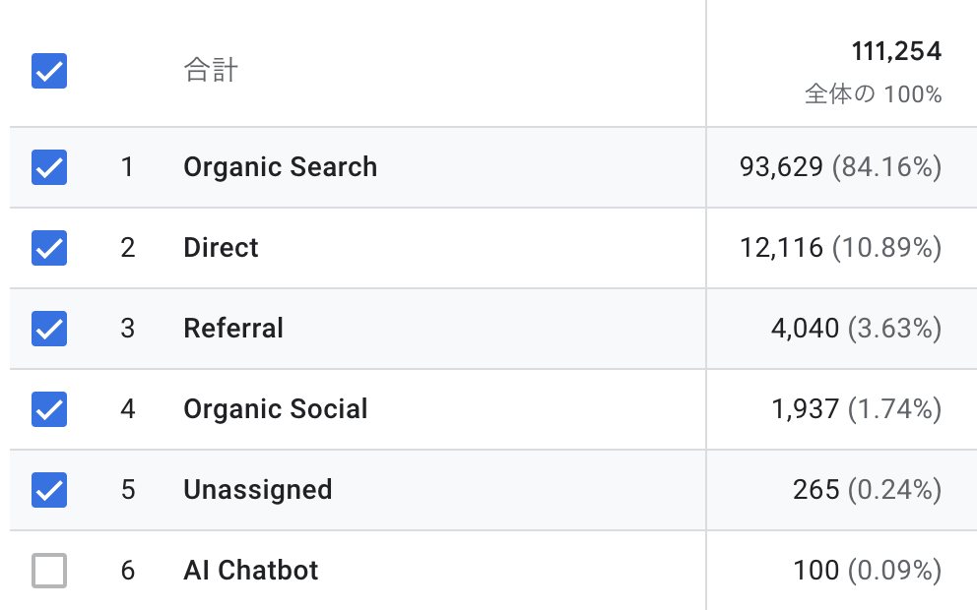Click the Unassigned channel label

pyautogui.click(x=257, y=490)
